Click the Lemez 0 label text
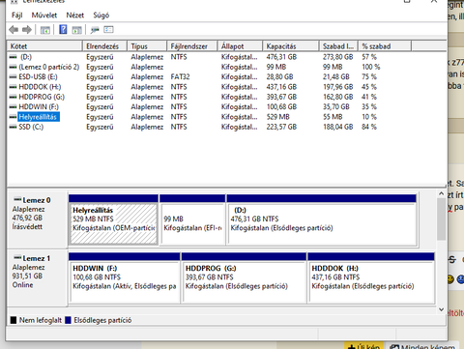Viewport: 464px width, 349px height. coord(37,200)
